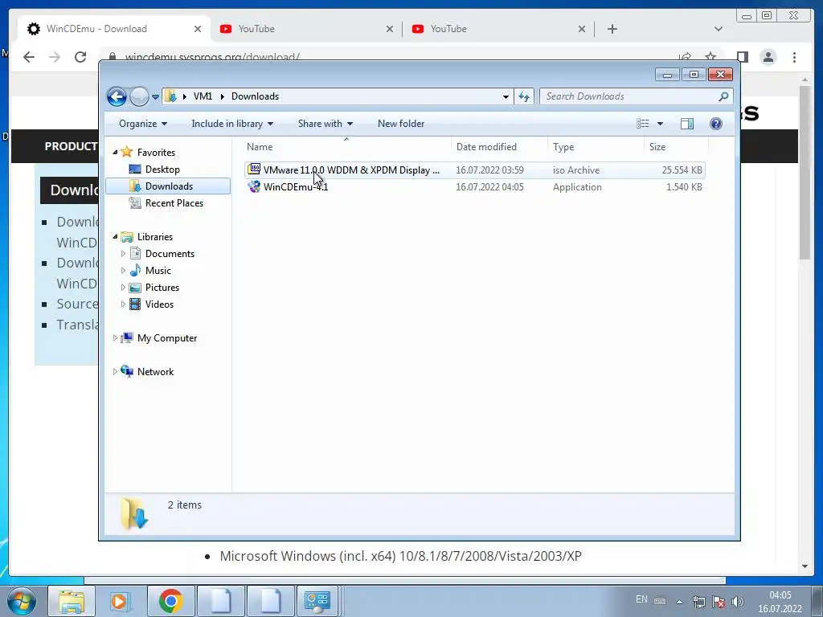Click the refresh button beside address bar
This screenshot has height=617, width=823.
pos(524,96)
